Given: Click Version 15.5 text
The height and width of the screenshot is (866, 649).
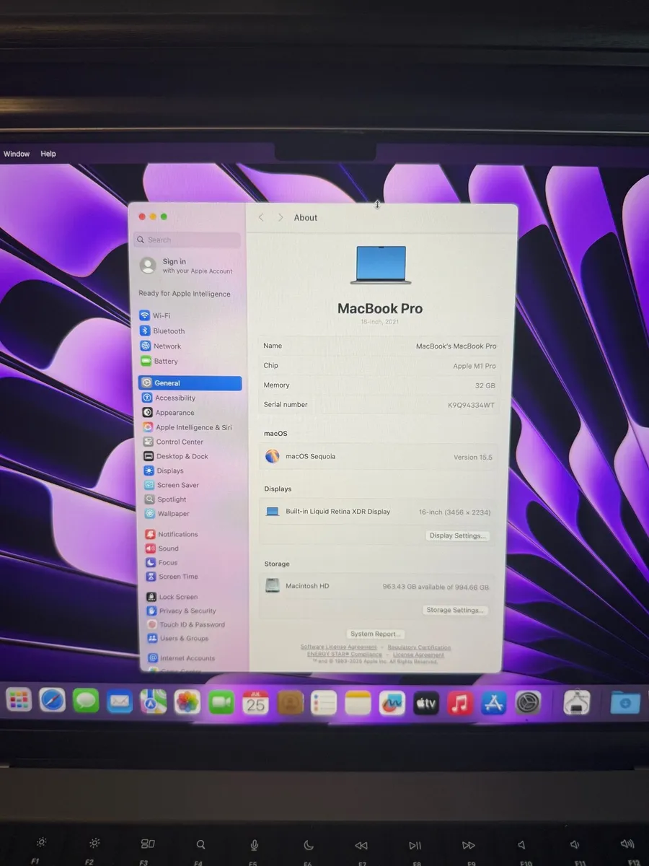Looking at the screenshot, I should point(473,457).
